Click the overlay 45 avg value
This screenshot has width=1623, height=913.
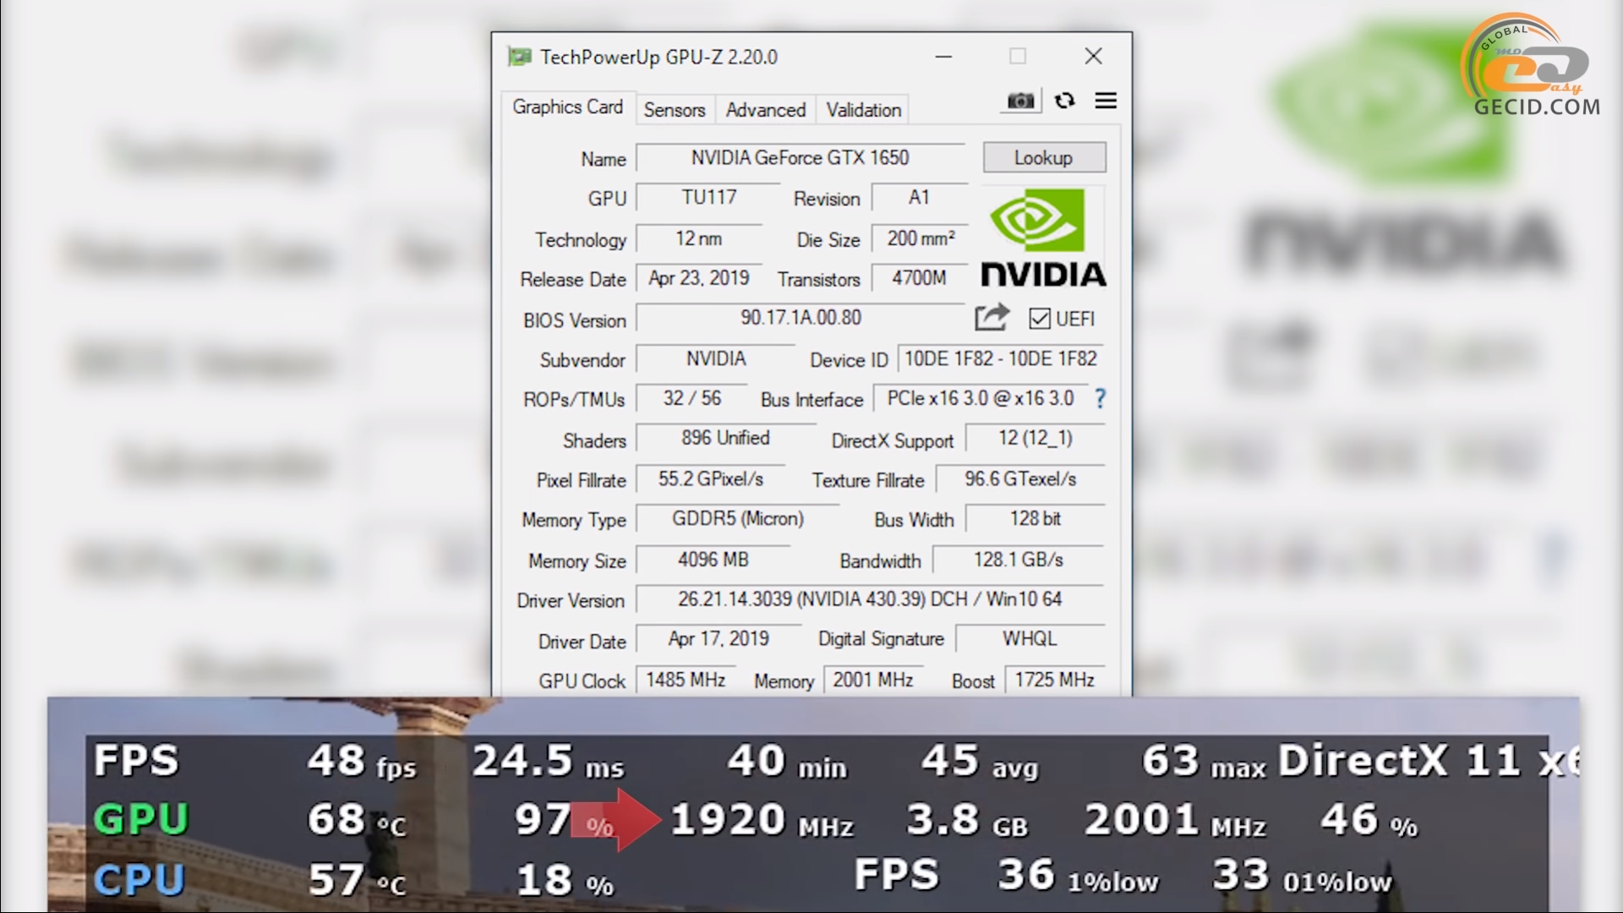coord(980,761)
